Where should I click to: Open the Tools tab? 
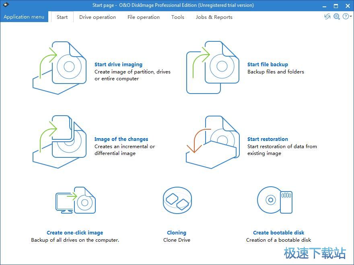pyautogui.click(x=178, y=17)
